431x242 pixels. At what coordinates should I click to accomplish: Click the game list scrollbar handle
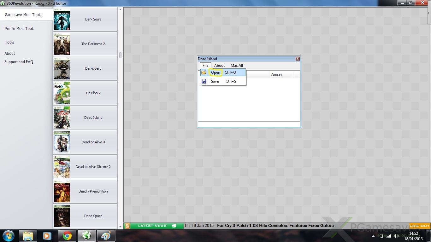120,55
